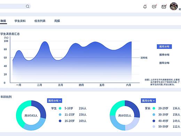
Task: Click the 20-29岁 green legend dot
Action: (154, 108)
